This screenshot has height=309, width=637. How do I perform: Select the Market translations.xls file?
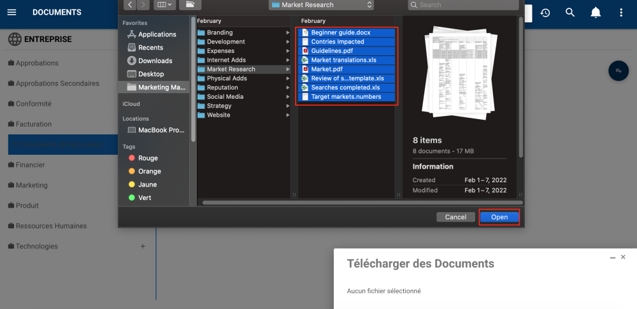click(x=347, y=60)
